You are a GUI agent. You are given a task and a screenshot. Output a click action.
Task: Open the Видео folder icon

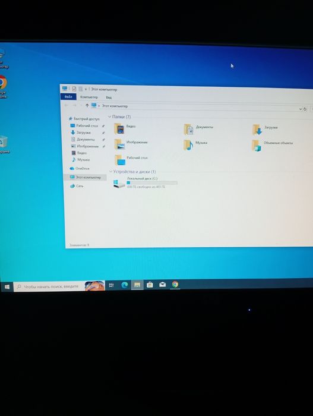click(119, 129)
